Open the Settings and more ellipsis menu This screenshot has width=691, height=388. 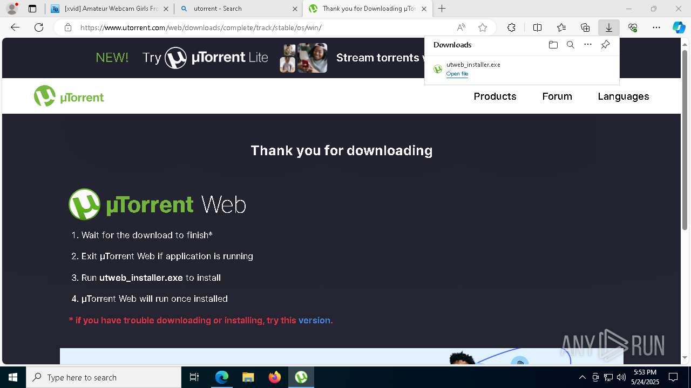pyautogui.click(x=656, y=27)
